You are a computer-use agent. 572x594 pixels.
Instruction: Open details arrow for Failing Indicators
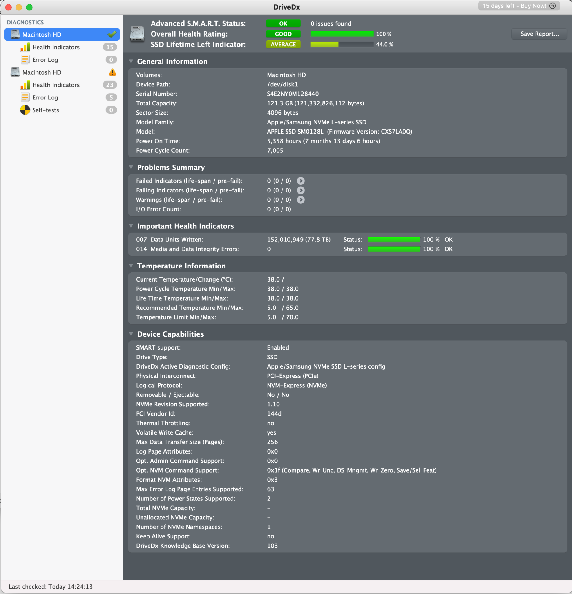tap(300, 190)
